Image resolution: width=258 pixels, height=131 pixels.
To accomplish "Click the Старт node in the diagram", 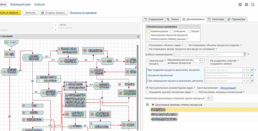I will [x=11, y=42].
